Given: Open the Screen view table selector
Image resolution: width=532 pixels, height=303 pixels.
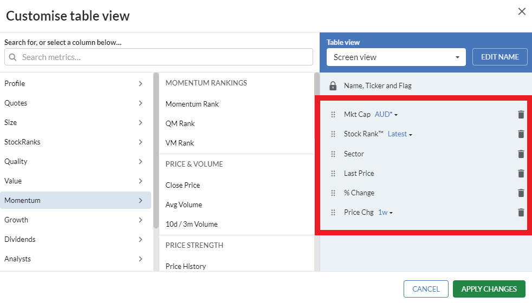Looking at the screenshot, I should pos(396,57).
